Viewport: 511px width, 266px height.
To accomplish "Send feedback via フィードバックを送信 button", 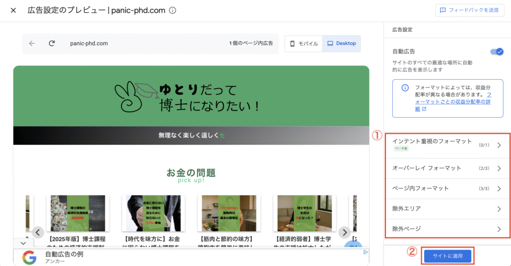I will tap(470, 10).
